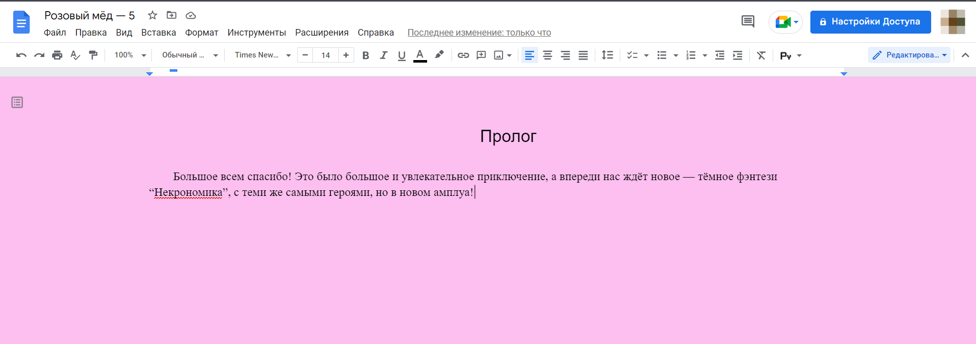This screenshot has height=344, width=976.
Task: Open the text color picker
Action: pyautogui.click(x=420, y=55)
